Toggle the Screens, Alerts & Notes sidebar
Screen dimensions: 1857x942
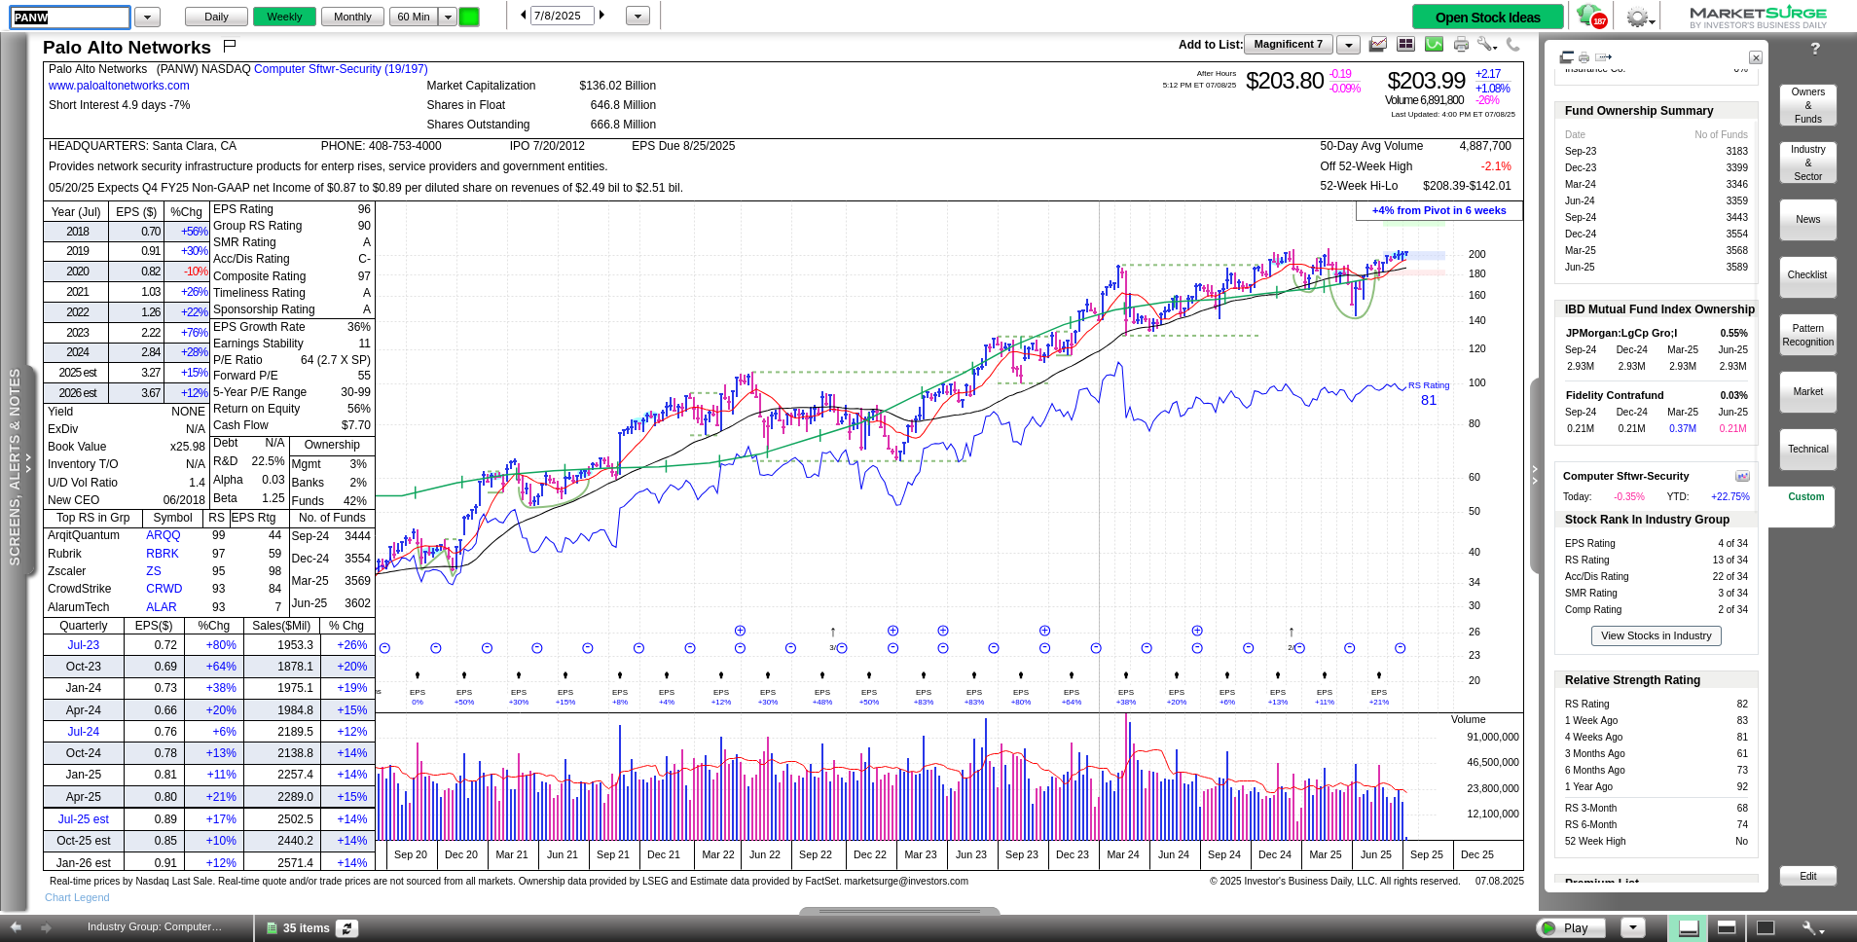tap(17, 467)
